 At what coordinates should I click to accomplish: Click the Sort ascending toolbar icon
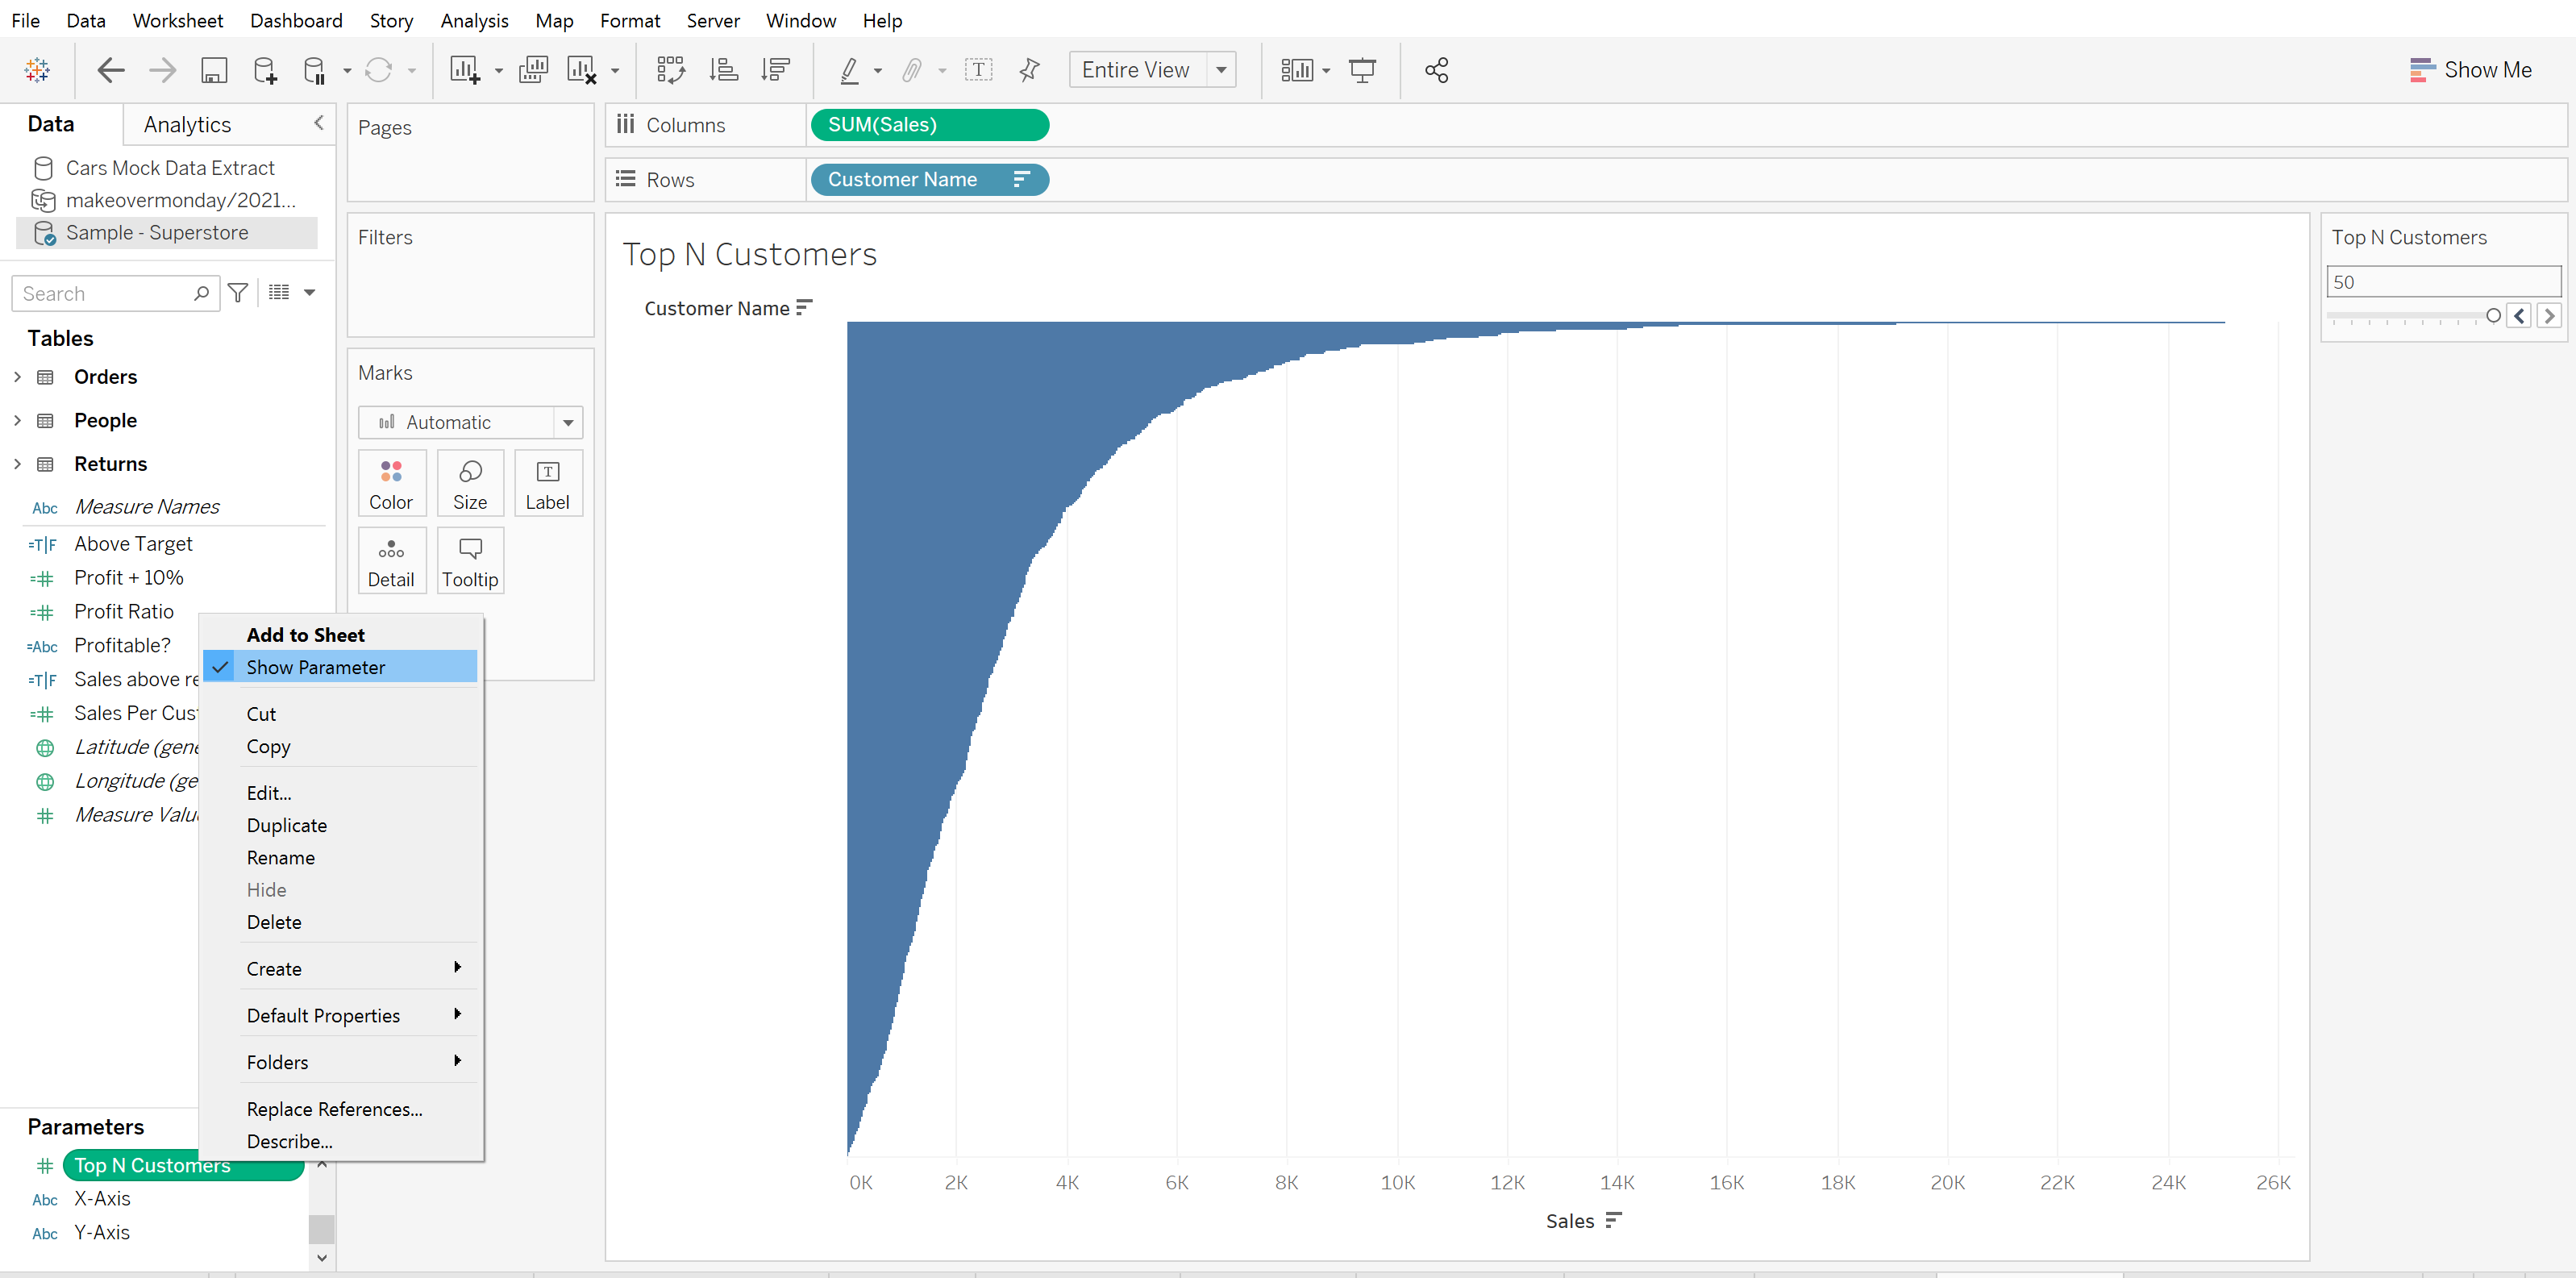point(723,70)
